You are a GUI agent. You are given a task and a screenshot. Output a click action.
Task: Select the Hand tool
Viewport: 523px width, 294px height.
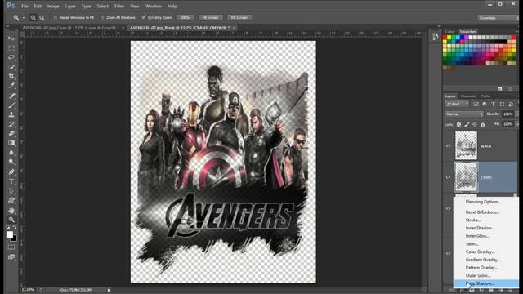coord(11,211)
